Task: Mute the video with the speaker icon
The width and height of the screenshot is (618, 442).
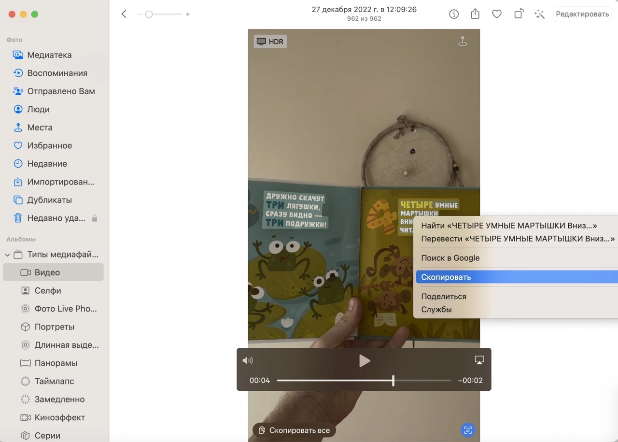Action: pos(248,360)
